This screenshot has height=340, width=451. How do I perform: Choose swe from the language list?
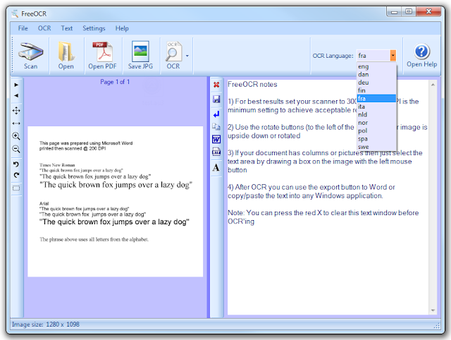coord(376,147)
